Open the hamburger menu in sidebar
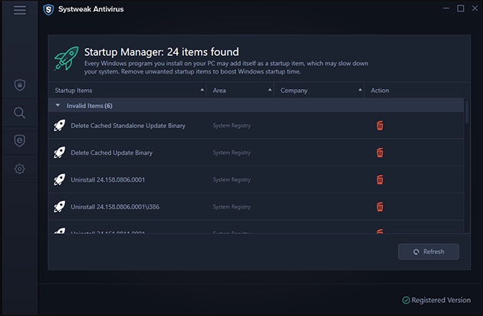Viewport: 483px width, 316px height. (x=19, y=10)
